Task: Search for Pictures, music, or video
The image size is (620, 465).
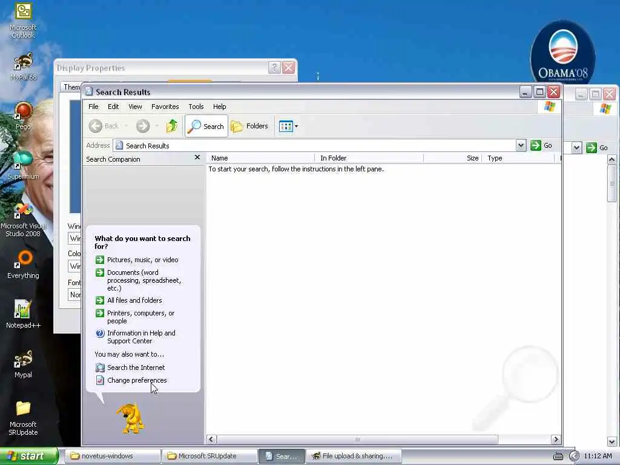Action: (137, 260)
